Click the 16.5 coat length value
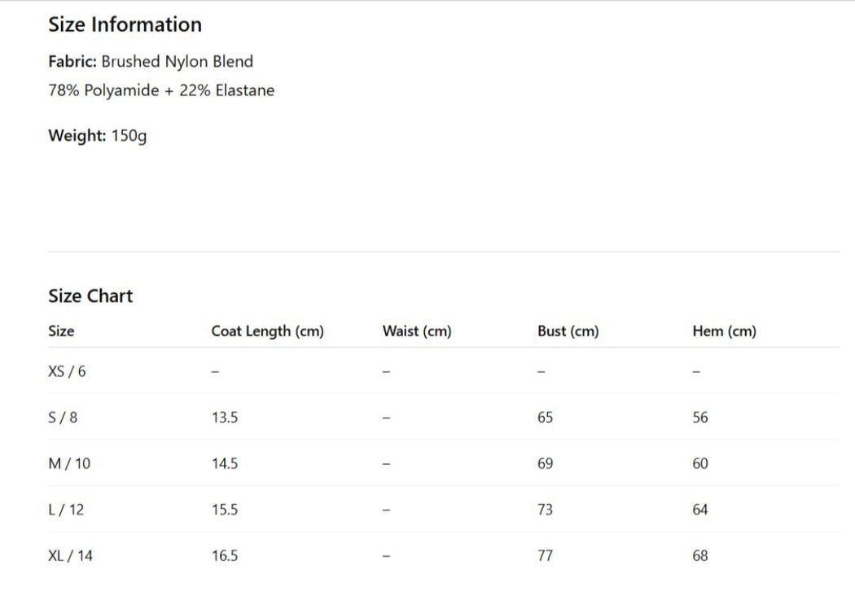 (x=225, y=556)
